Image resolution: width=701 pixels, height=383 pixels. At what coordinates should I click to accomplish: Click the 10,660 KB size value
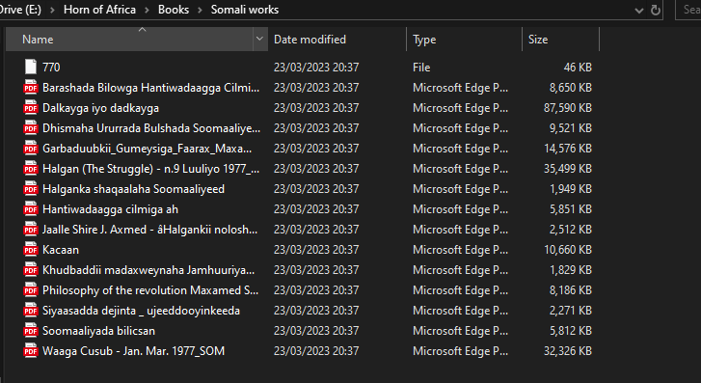(568, 250)
